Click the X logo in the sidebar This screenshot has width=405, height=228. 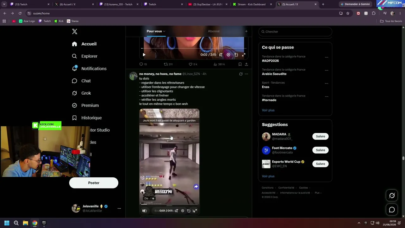75,32
